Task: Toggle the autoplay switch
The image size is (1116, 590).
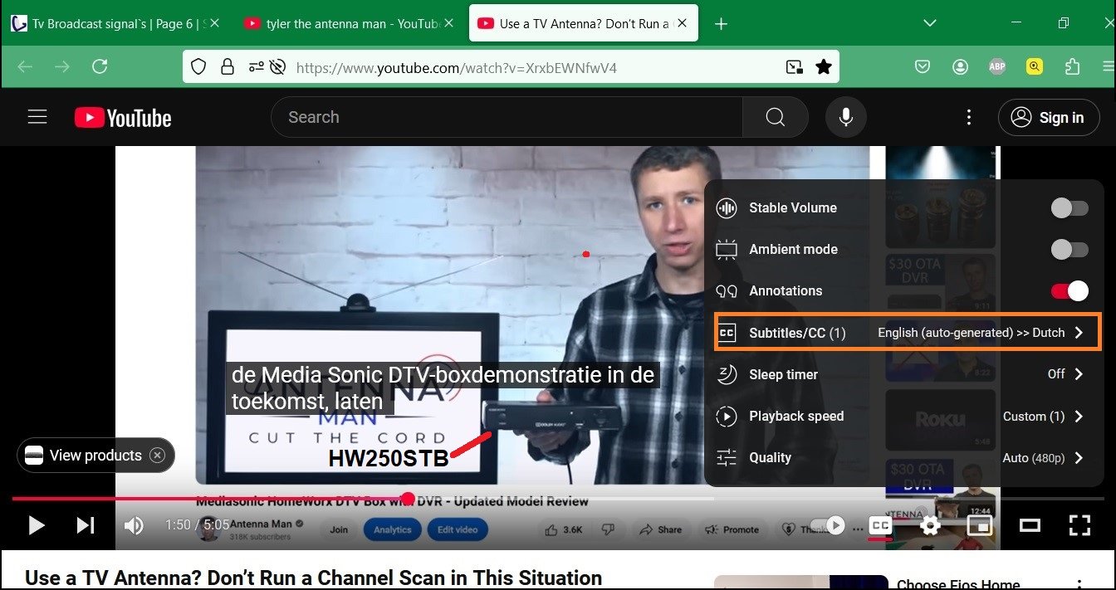Action: [828, 525]
